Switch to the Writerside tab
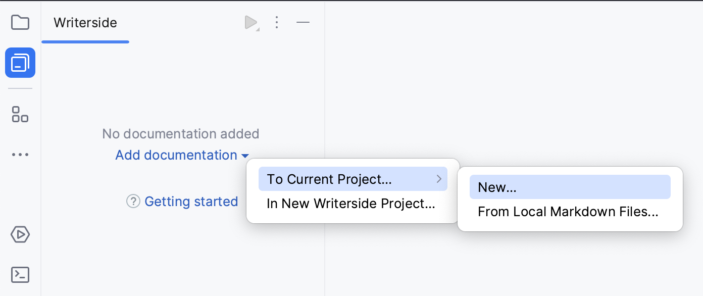Viewport: 703px width, 296px height. pyautogui.click(x=85, y=22)
